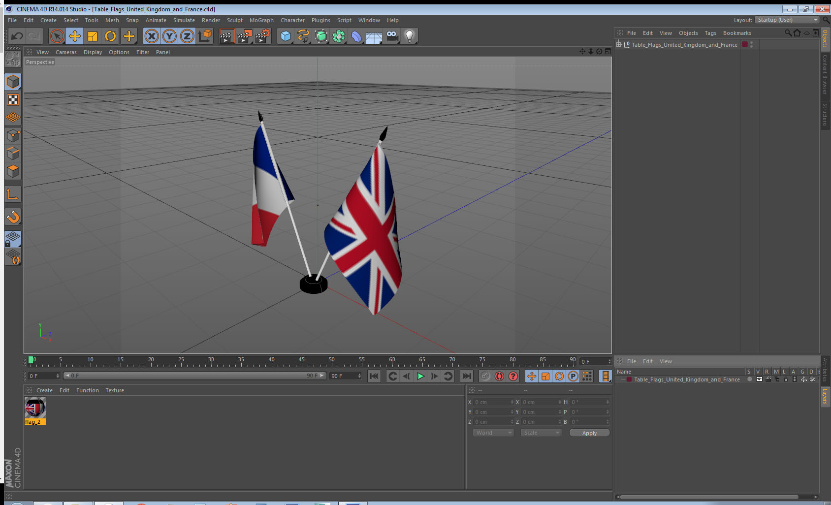831x505 pixels.
Task: Open the floor environment objects icon
Action: click(374, 36)
